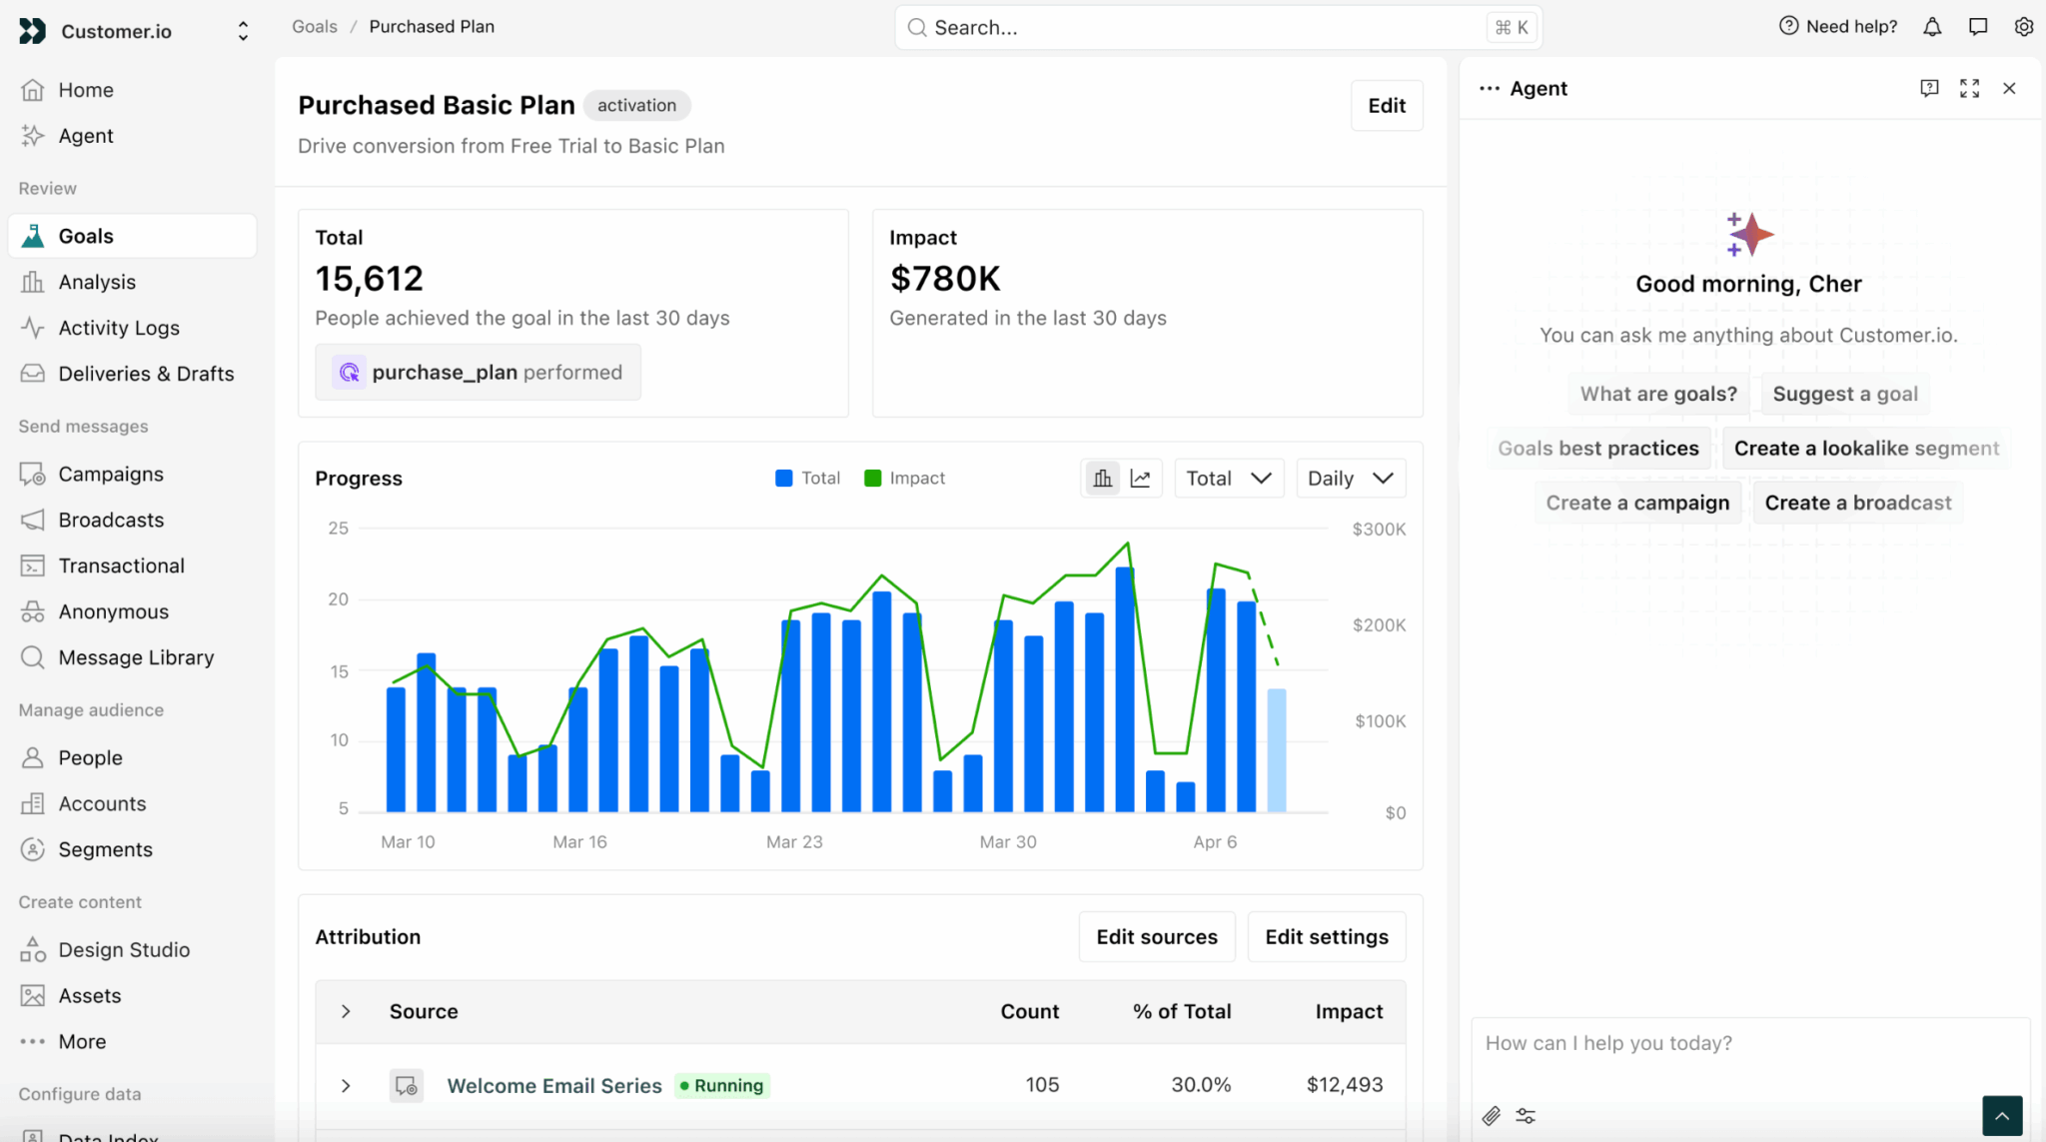The height and width of the screenshot is (1142, 2046).
Task: Select 'Create a lookalike segment' prompt
Action: click(x=1867, y=449)
